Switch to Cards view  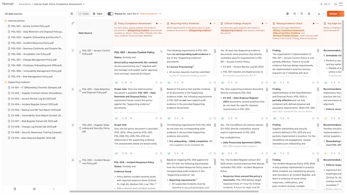pyautogui.click(x=83, y=14)
